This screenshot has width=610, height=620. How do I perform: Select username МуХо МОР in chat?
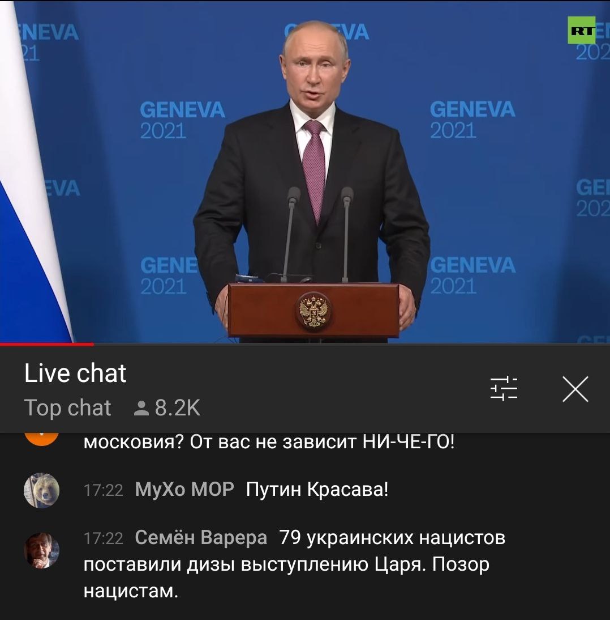point(184,490)
